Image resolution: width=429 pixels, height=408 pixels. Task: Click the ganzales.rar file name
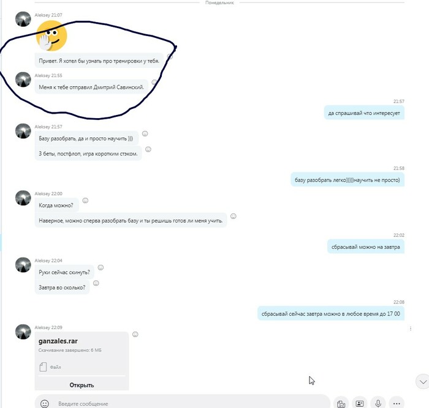(58, 341)
